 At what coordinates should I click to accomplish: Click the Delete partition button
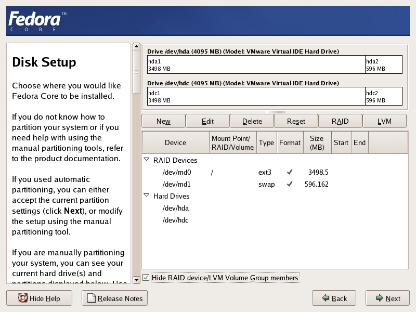coord(252,121)
